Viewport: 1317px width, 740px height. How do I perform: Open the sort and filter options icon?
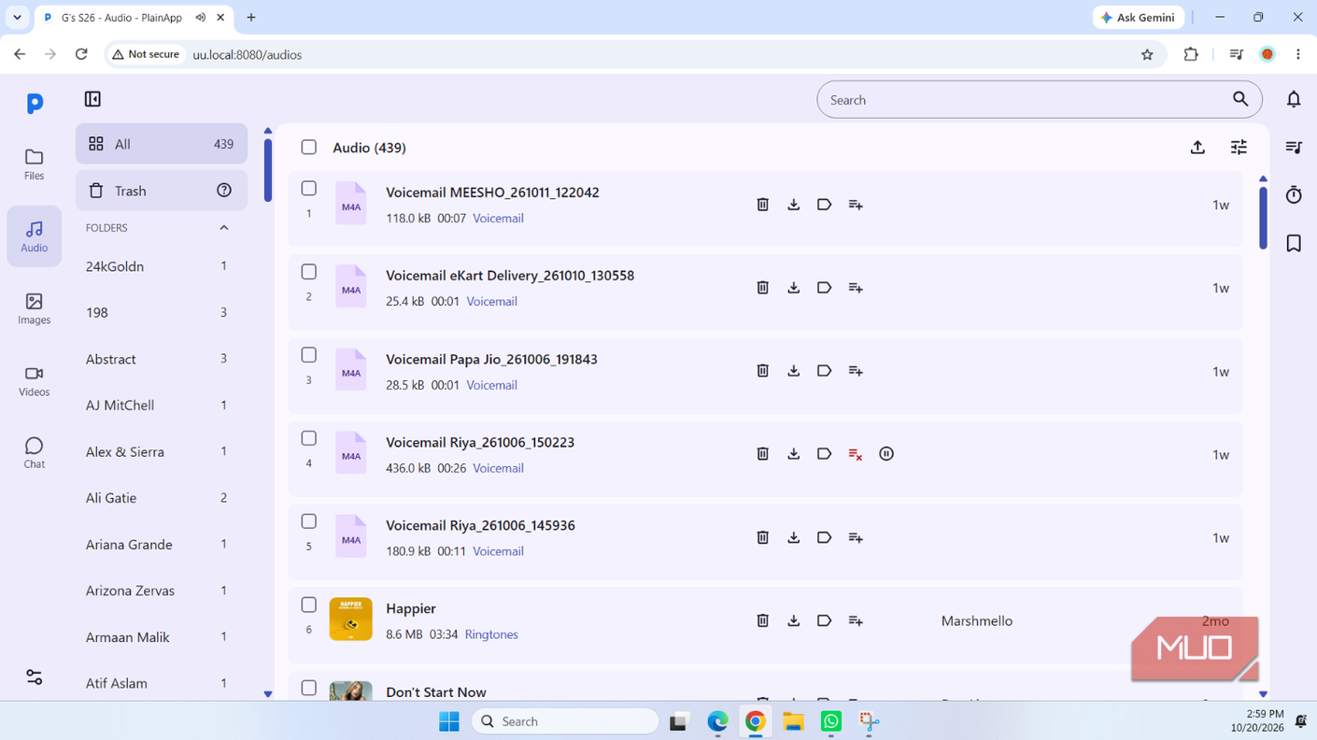pos(1239,148)
